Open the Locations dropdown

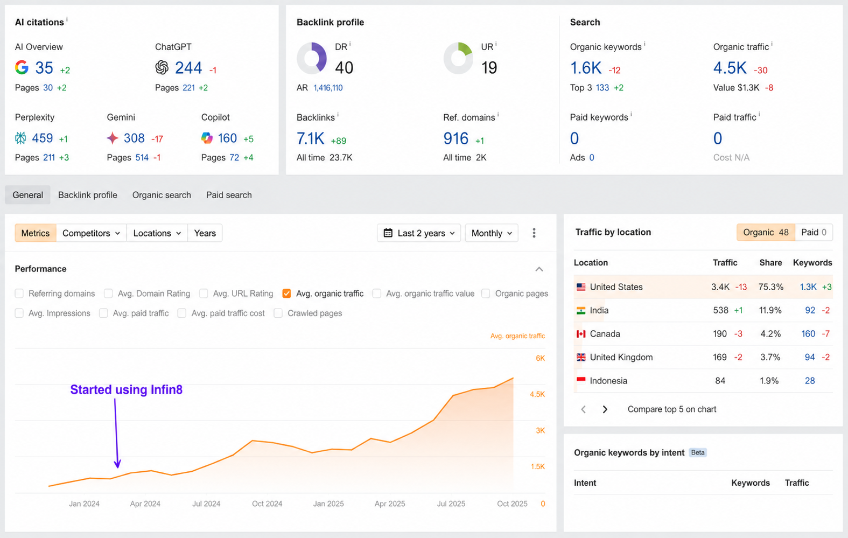157,233
